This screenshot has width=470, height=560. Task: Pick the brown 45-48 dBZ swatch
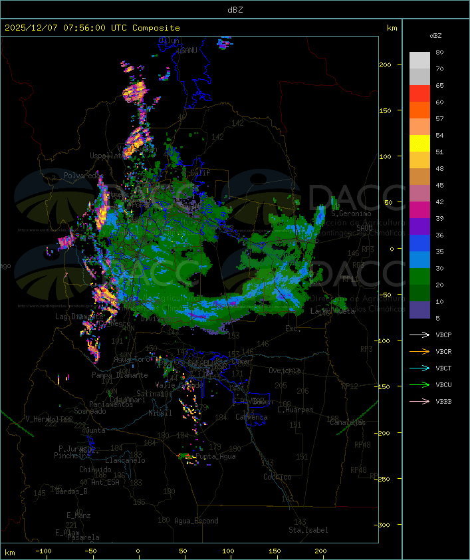pyautogui.click(x=419, y=177)
